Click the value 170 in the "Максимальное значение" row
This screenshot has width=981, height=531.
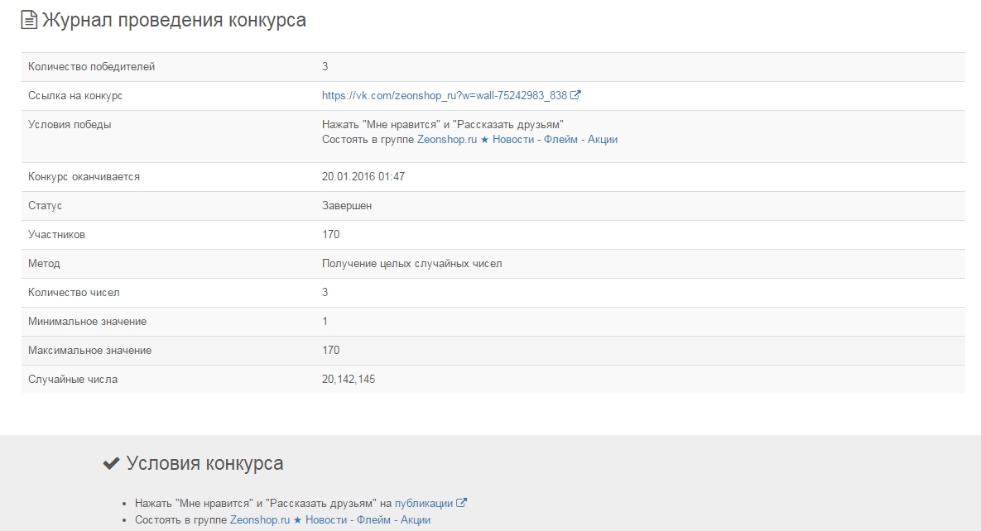pyautogui.click(x=331, y=350)
